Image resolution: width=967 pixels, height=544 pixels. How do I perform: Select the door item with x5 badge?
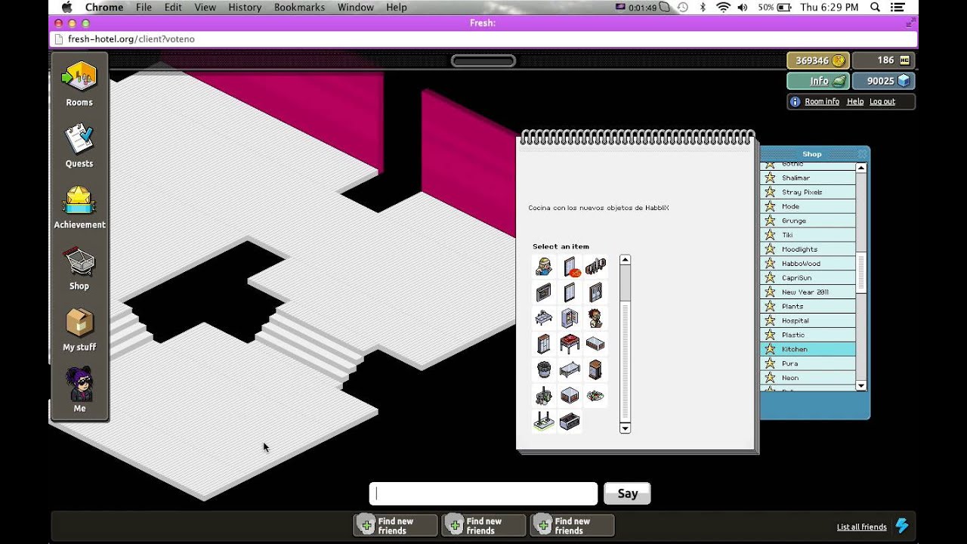[x=570, y=267]
